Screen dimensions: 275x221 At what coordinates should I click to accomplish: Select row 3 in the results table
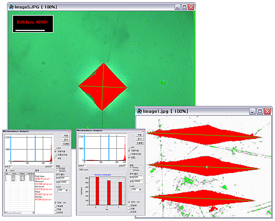[20, 180]
